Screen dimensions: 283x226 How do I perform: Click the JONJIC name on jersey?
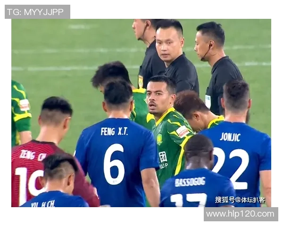pos(230,137)
